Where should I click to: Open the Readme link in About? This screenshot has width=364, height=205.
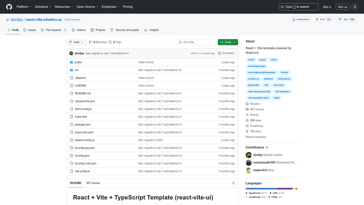[253, 104]
